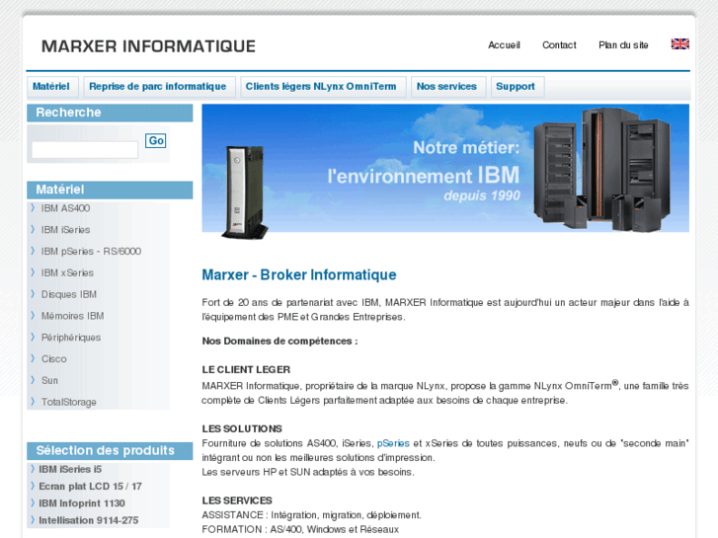Open Plan du site link
The height and width of the screenshot is (538, 718).
click(x=623, y=44)
